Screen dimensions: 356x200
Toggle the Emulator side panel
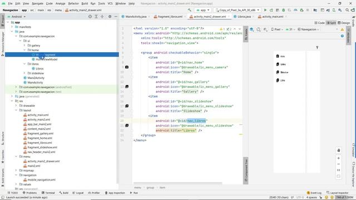[353, 150]
